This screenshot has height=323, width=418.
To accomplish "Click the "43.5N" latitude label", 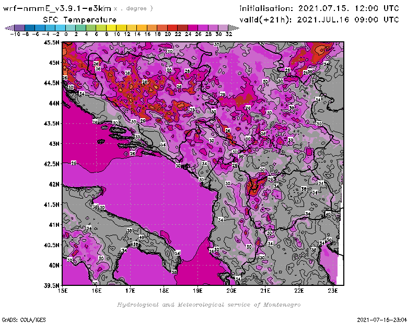I will pyautogui.click(x=51, y=123).
